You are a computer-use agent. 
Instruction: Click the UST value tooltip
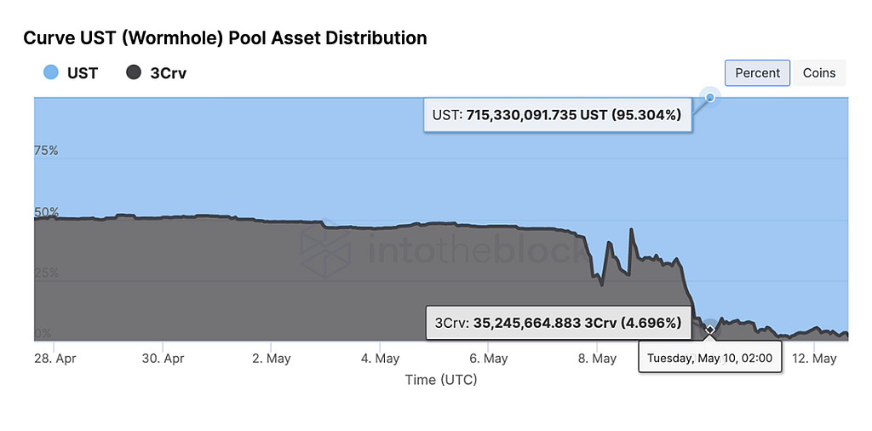point(558,115)
